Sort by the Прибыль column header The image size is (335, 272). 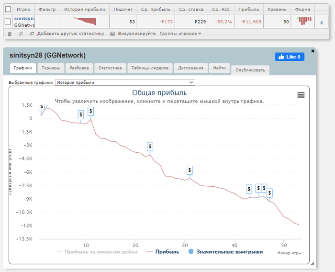tap(249, 10)
